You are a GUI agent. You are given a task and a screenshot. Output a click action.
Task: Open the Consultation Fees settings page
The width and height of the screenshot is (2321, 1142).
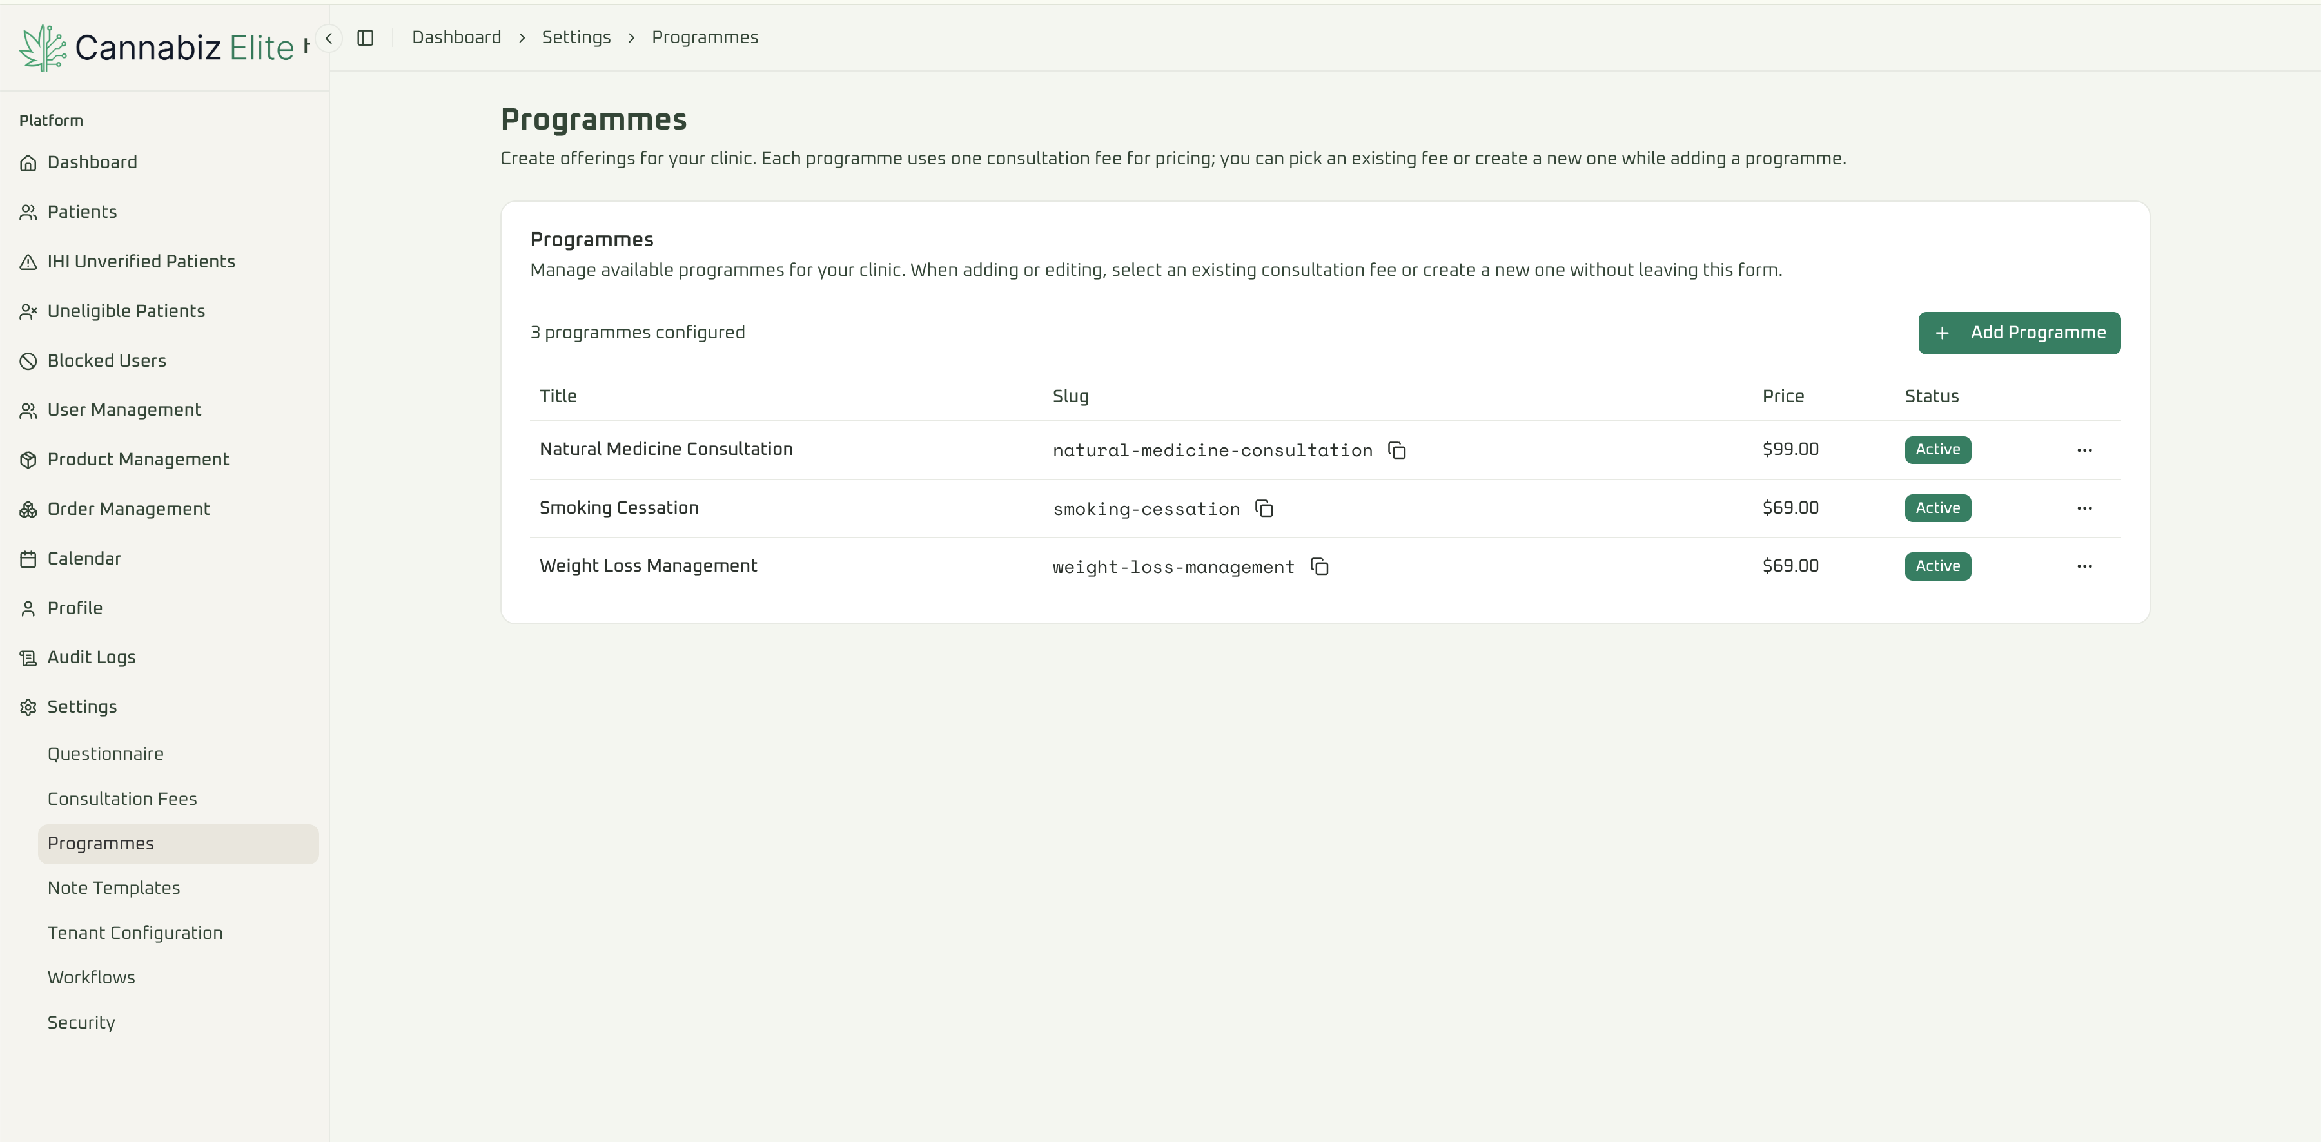point(122,799)
